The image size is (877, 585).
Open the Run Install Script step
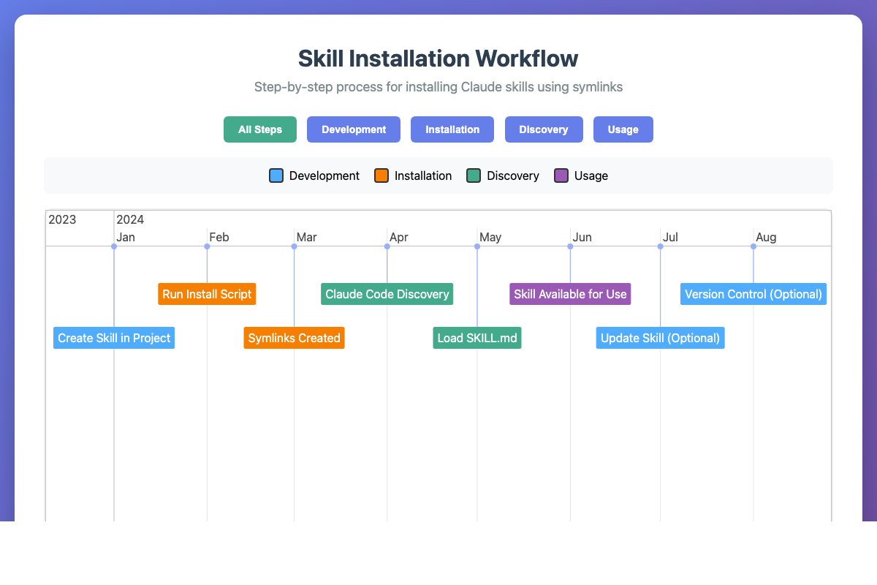207,294
